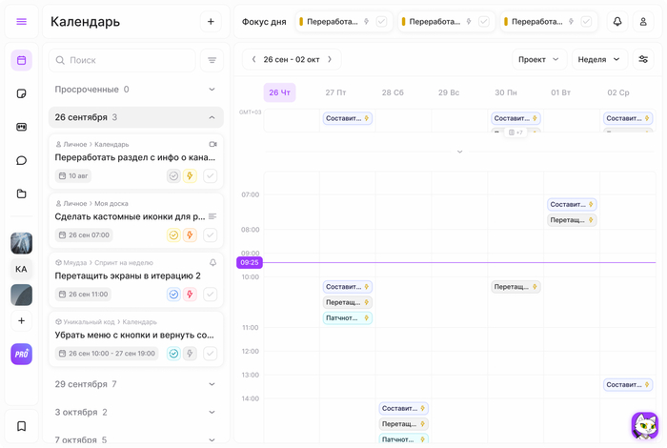Go to next week with the right arrow
Screen dimensions: 667x448
coord(330,59)
